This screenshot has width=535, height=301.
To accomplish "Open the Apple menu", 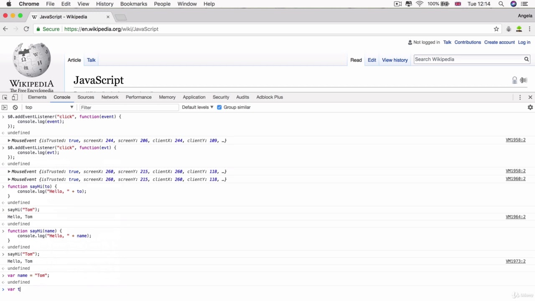I will tap(8, 4).
